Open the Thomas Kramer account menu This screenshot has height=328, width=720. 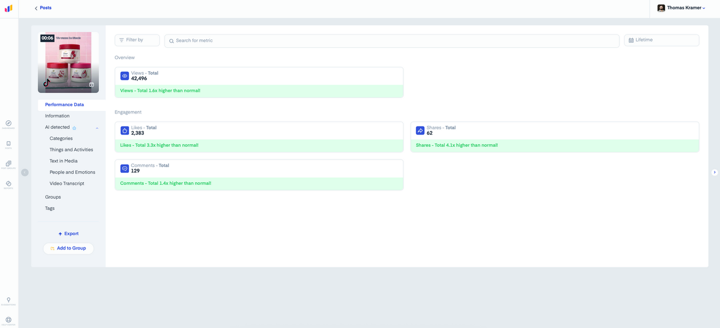pyautogui.click(x=681, y=8)
